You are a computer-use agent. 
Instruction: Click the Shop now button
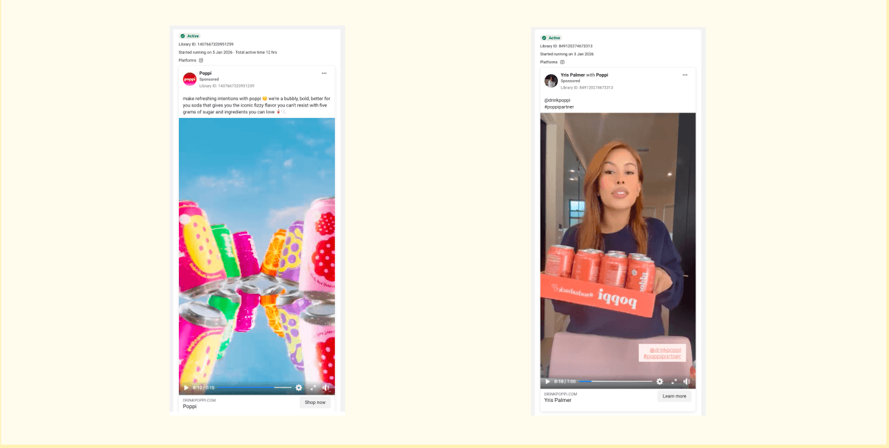pos(314,402)
